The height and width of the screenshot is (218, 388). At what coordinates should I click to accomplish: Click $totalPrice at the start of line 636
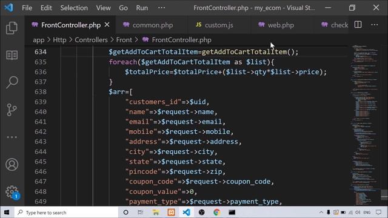click(x=147, y=72)
